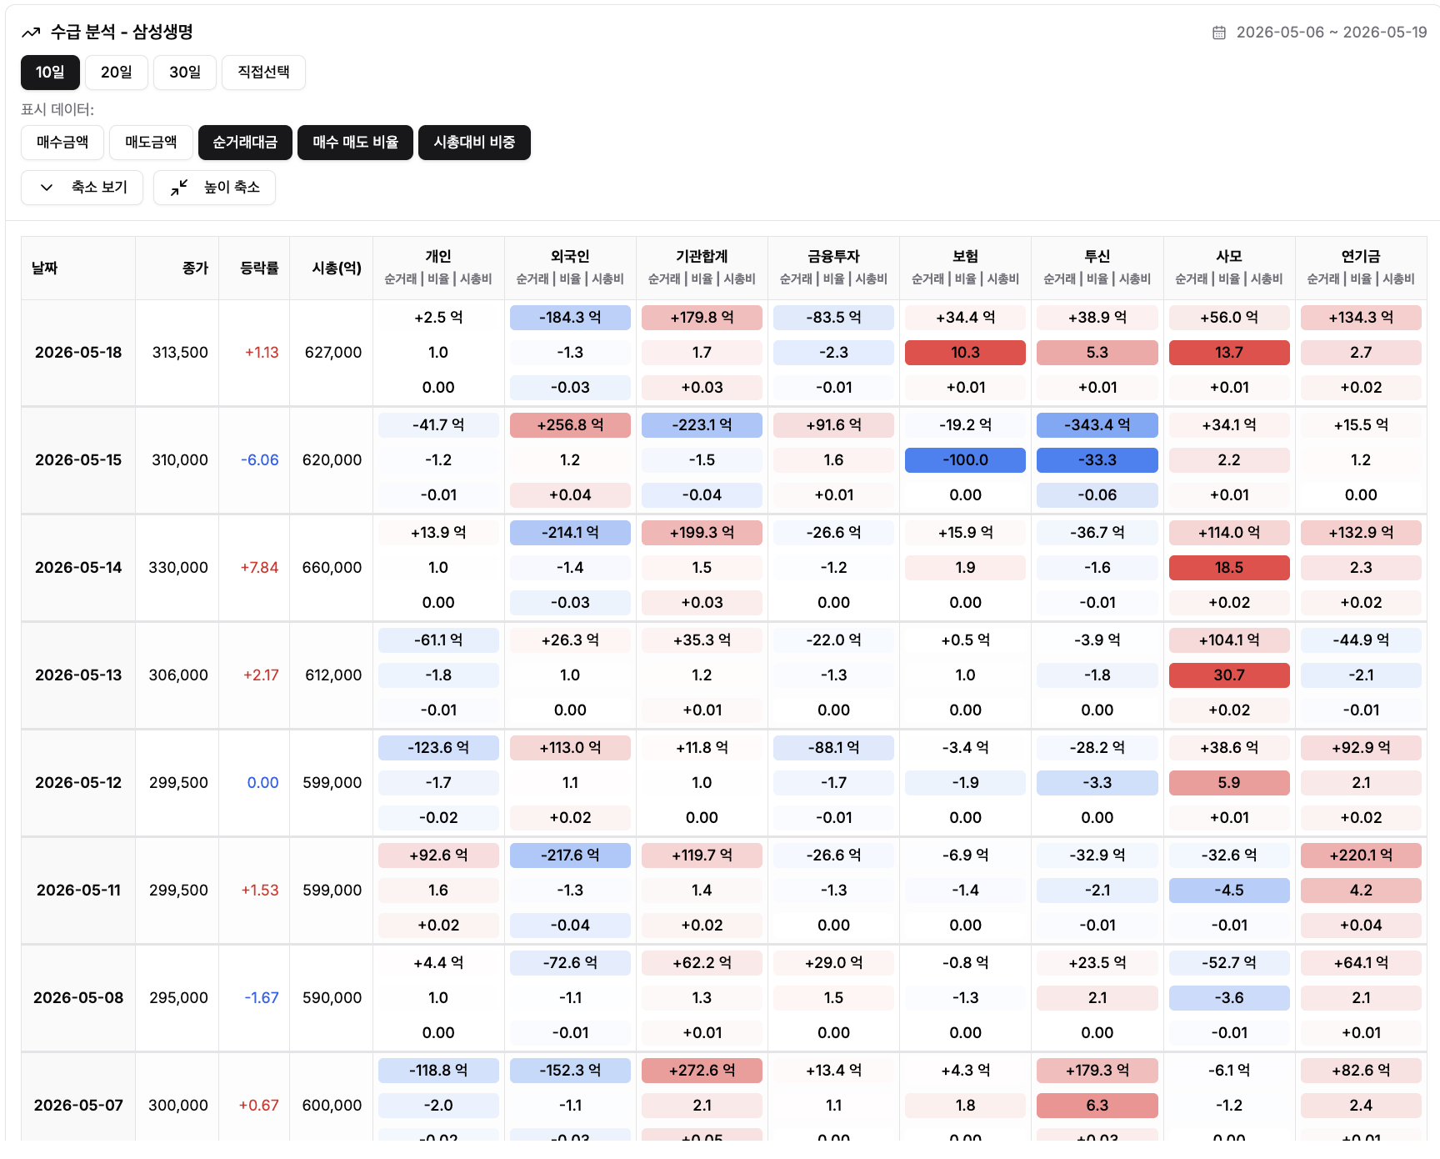
Task: Select the 10일 period tab
Action: click(50, 73)
